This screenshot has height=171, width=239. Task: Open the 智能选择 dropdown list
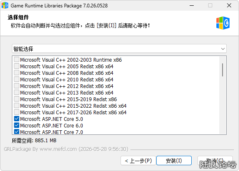coord(119,49)
